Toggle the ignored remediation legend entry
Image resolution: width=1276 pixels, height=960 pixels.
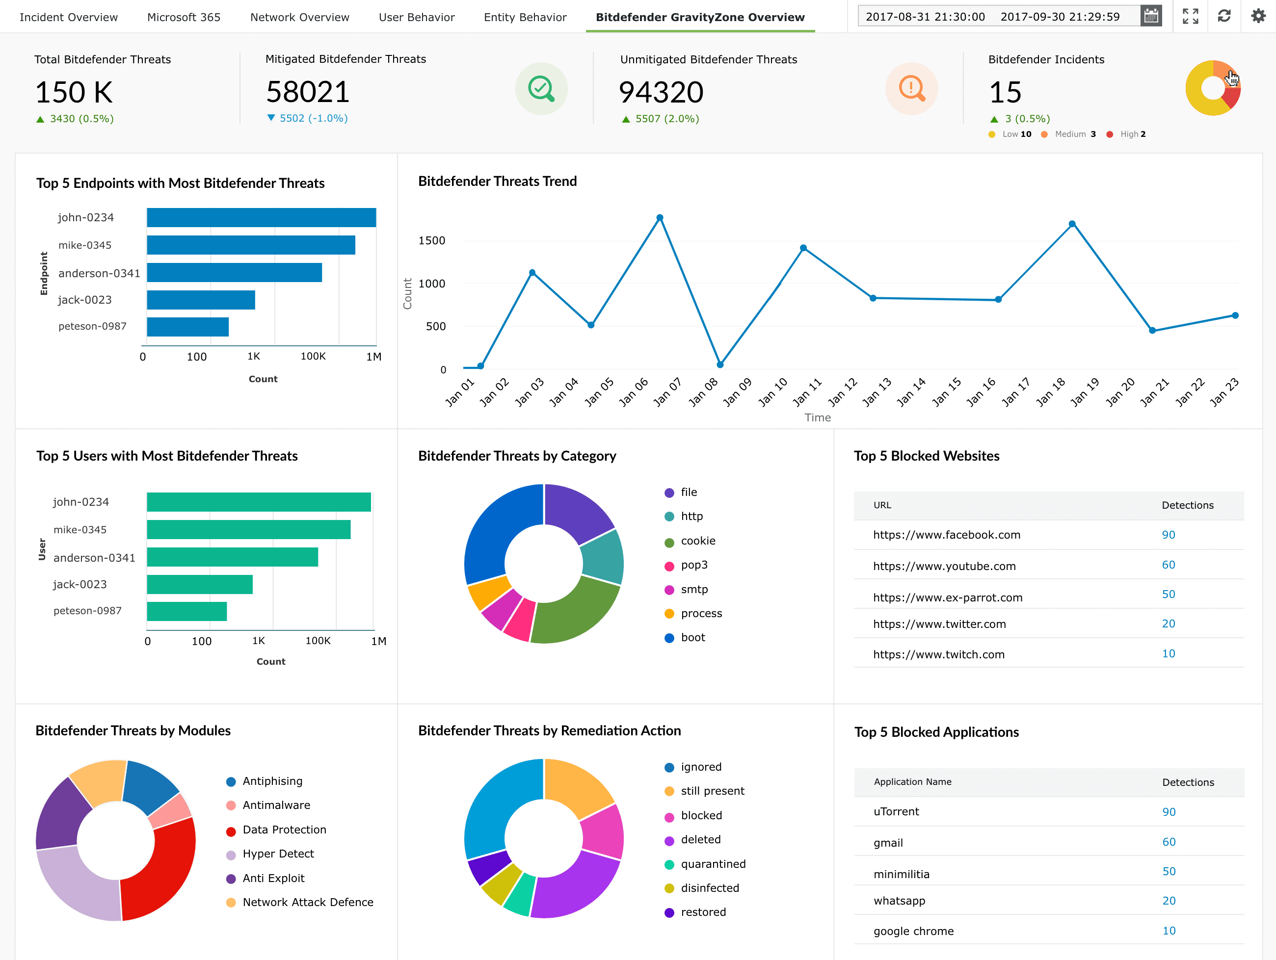pos(693,767)
